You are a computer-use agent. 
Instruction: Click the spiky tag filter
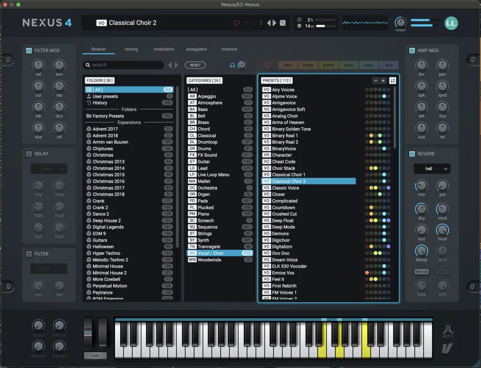point(349,65)
